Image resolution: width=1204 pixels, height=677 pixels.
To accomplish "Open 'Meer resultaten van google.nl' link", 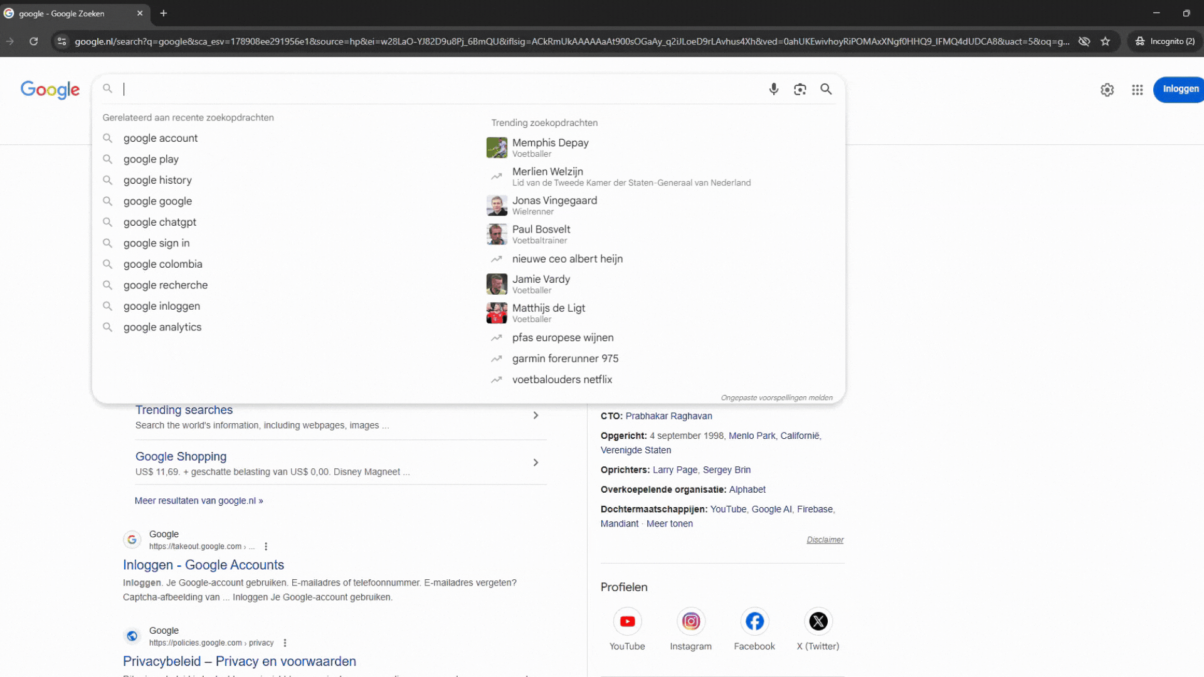I will coord(199,501).
